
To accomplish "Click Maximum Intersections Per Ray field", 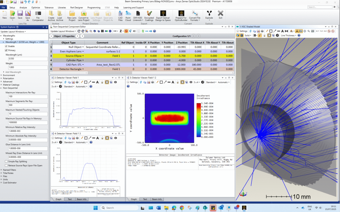I will click(x=28, y=97).
